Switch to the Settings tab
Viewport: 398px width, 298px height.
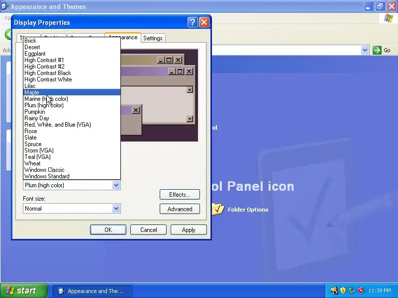point(153,38)
